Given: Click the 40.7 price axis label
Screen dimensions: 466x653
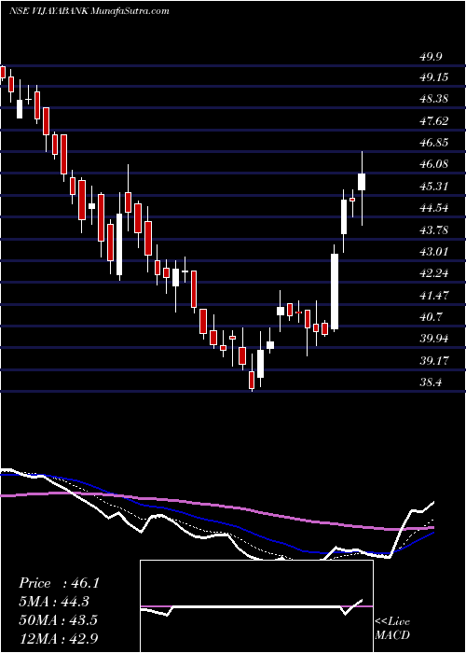Looking at the screenshot, I should (432, 317).
